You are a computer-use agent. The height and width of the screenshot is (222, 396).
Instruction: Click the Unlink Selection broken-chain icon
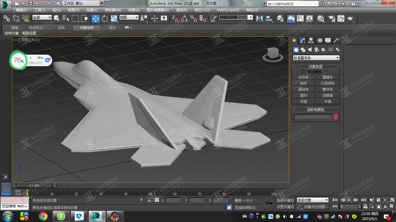16,18
